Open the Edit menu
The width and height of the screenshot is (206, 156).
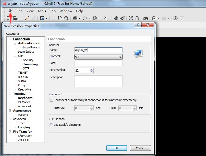tap(20, 11)
